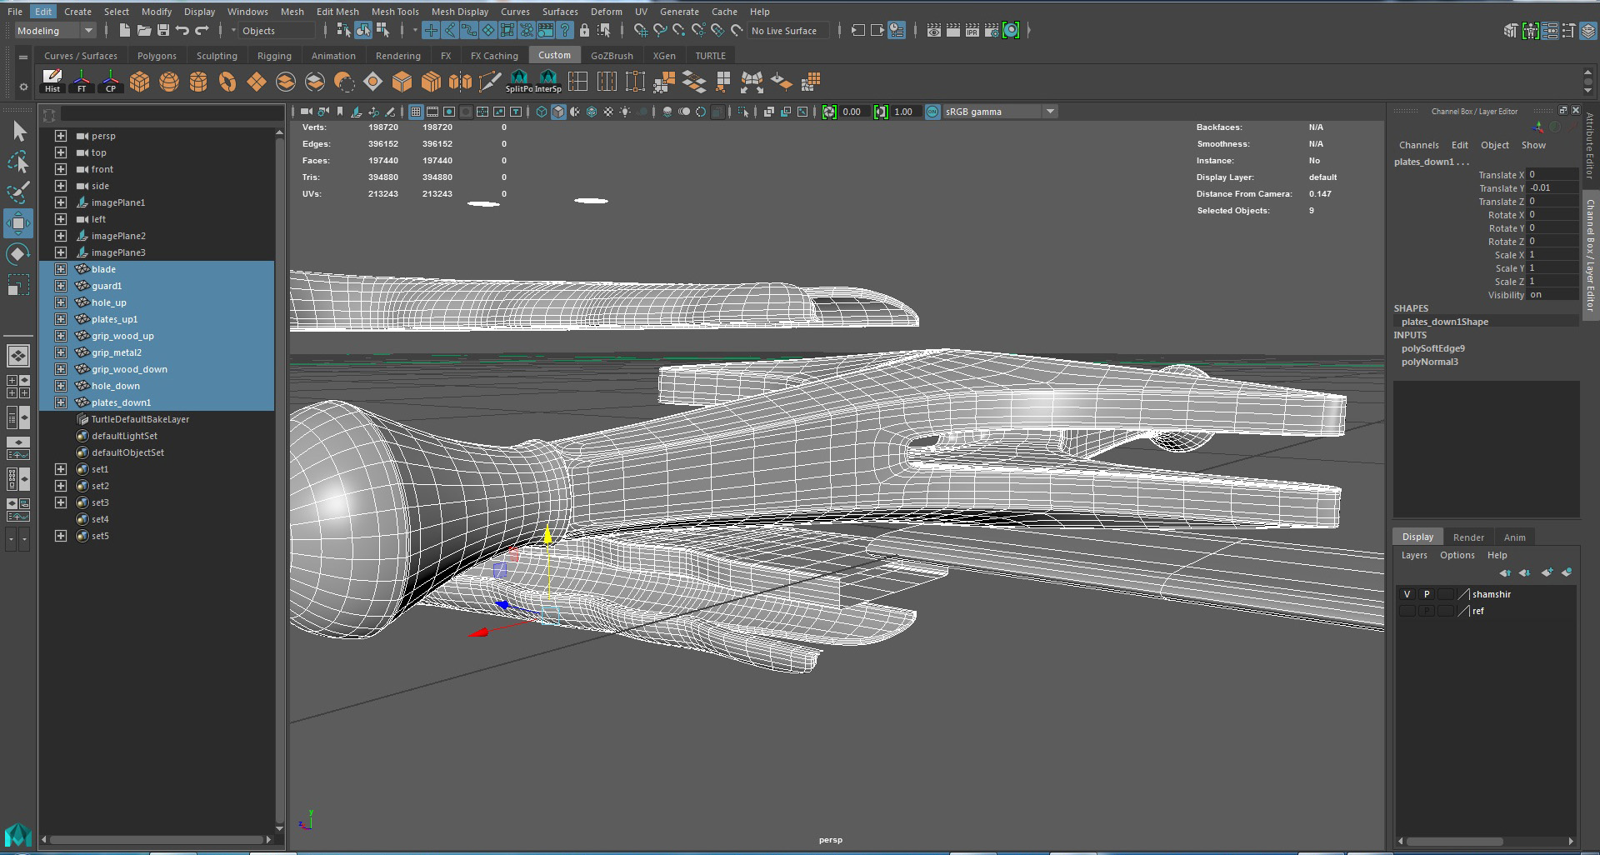Screen dimensions: 1600x855
Task: Click the lock selection padlock icon
Action: 584,31
